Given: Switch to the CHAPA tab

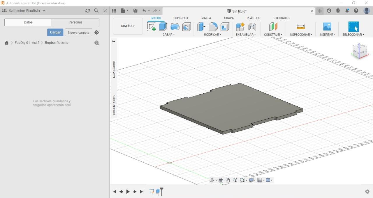Looking at the screenshot, I should click(229, 18).
